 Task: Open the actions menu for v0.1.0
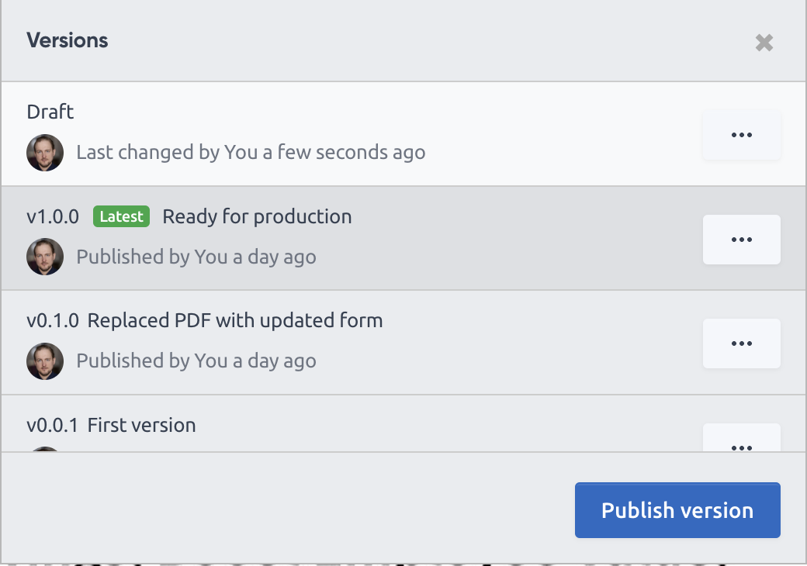tap(741, 343)
